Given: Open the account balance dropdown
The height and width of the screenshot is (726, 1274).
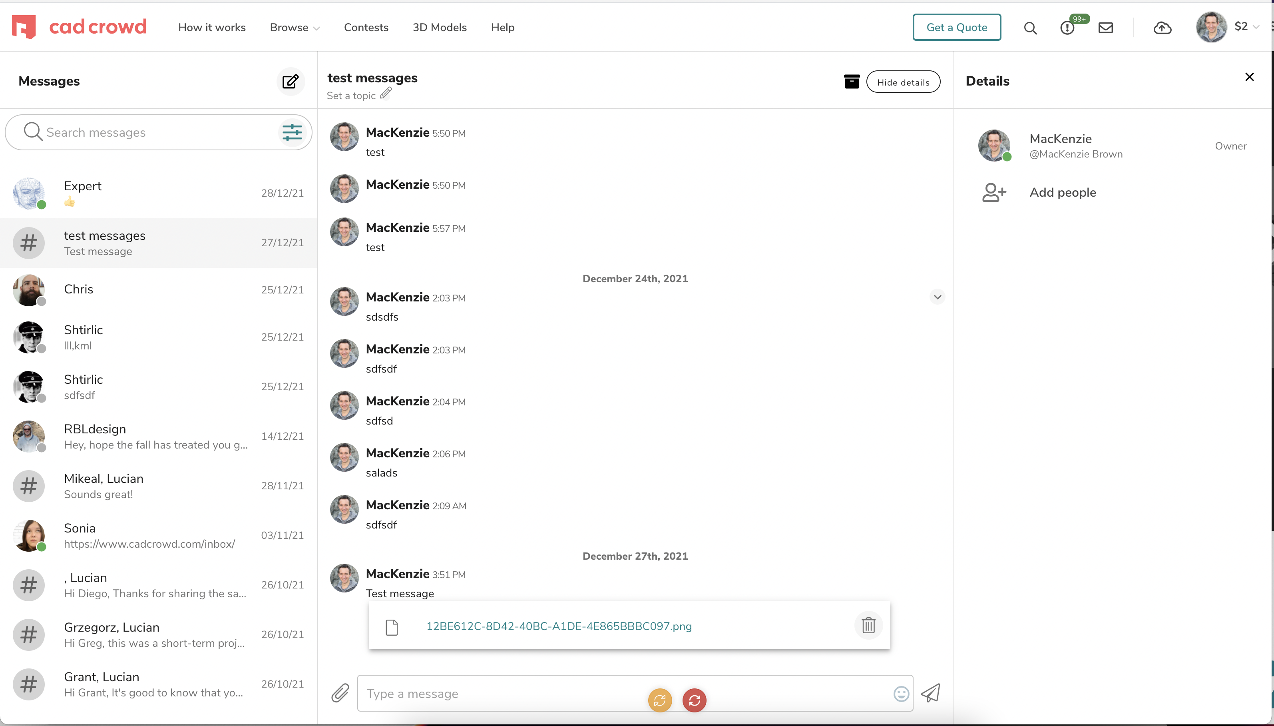Looking at the screenshot, I should [x=1246, y=26].
